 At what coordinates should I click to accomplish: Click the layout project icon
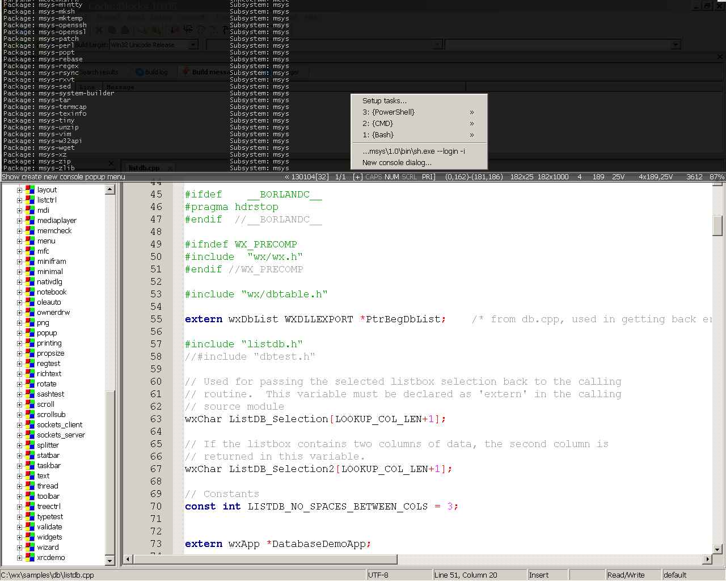pyautogui.click(x=30, y=190)
